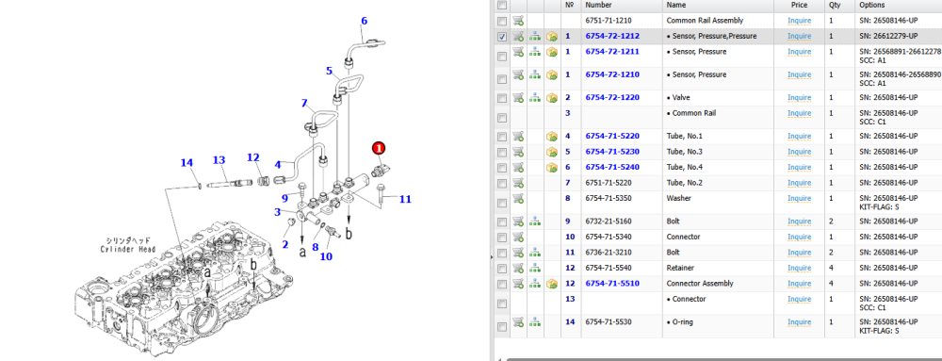Add Washer 6754-71-5350 to cart
Image resolution: width=942 pixels, height=361 pixels.
[x=518, y=198]
